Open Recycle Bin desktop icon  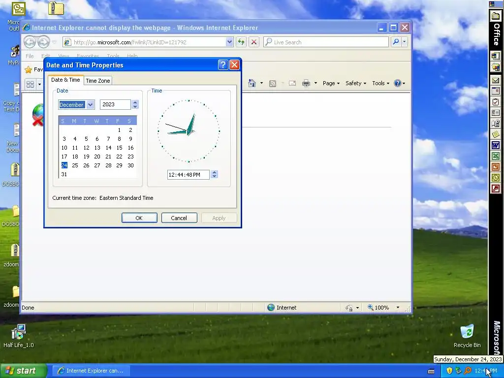467,336
